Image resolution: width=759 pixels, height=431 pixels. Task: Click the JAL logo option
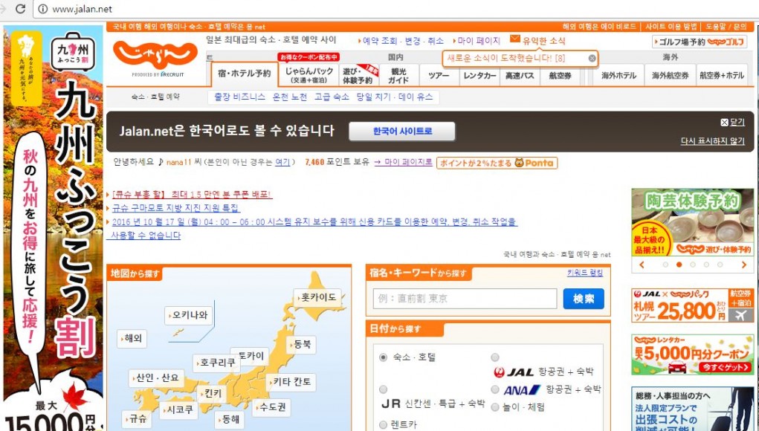tap(513, 372)
